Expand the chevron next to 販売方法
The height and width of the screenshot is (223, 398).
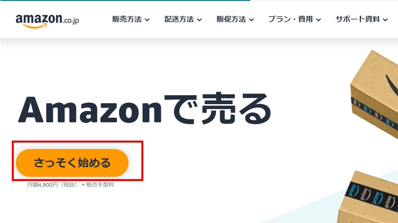click(x=147, y=20)
